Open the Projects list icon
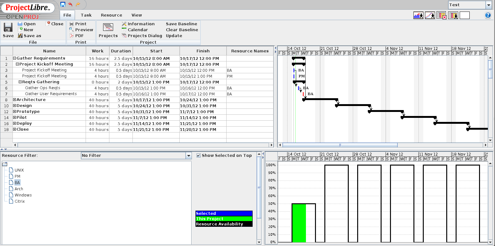This screenshot has width=495, height=246. 108,27
